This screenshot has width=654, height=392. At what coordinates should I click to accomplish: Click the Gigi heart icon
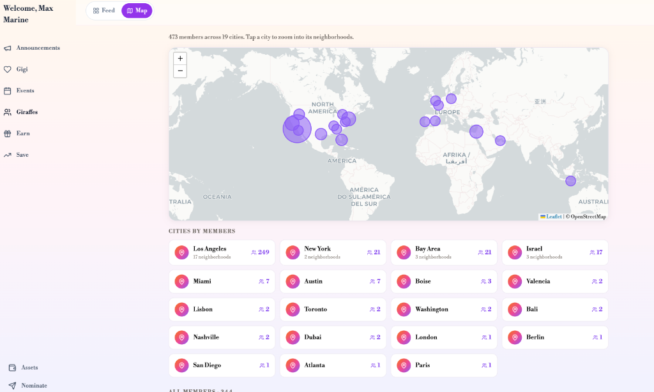point(8,69)
